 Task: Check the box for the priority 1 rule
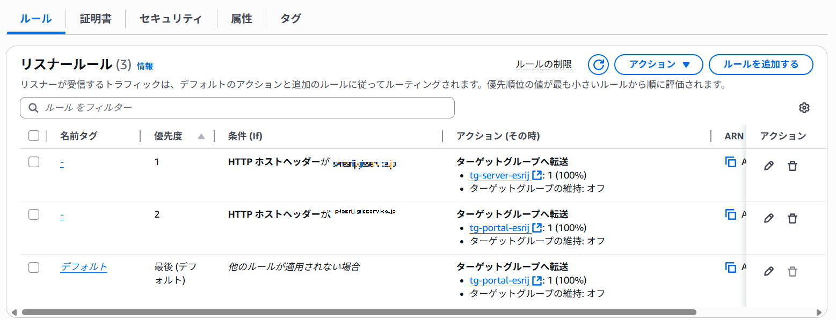pyautogui.click(x=34, y=162)
